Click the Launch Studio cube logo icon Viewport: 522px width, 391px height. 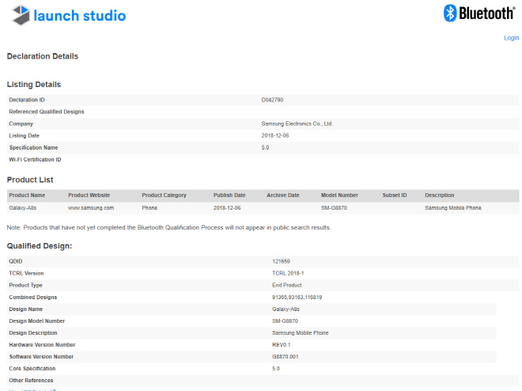pos(21,15)
